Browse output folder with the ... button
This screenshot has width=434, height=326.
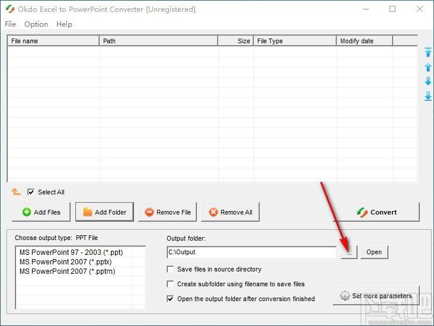pos(349,252)
